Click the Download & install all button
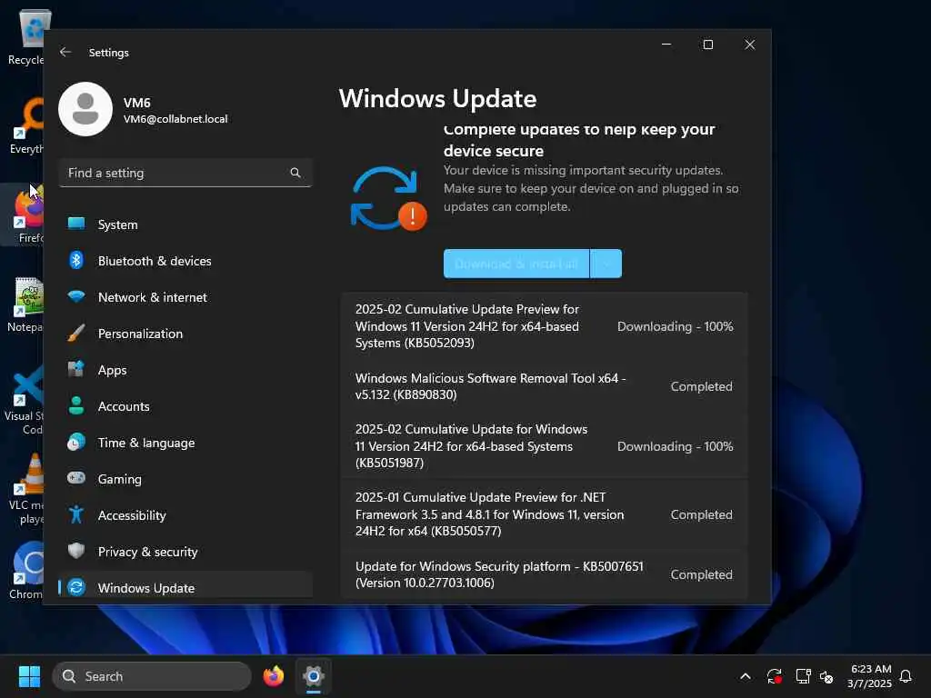This screenshot has height=698, width=931. click(516, 264)
